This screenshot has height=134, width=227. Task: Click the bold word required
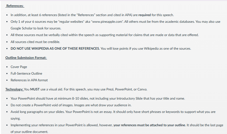point(145,15)
